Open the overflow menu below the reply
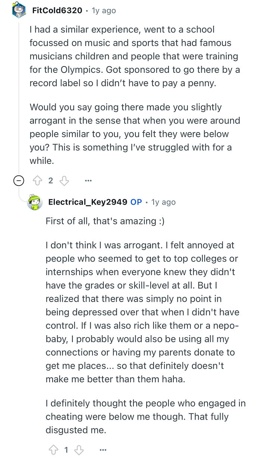 pos(103,450)
